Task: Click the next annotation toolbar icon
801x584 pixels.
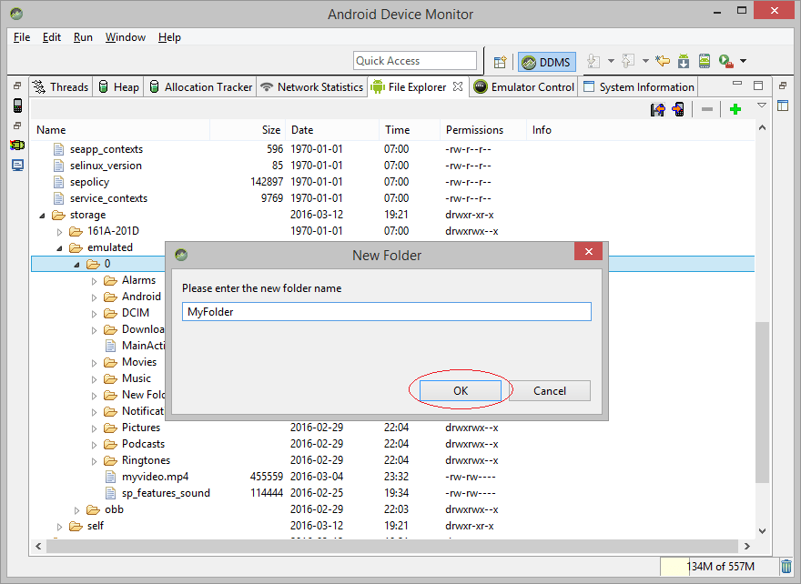Action: pyautogui.click(x=593, y=61)
